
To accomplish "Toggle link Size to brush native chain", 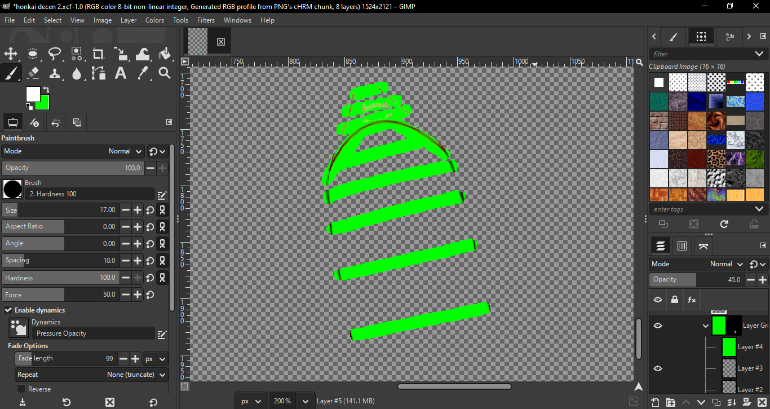I will pyautogui.click(x=162, y=210).
